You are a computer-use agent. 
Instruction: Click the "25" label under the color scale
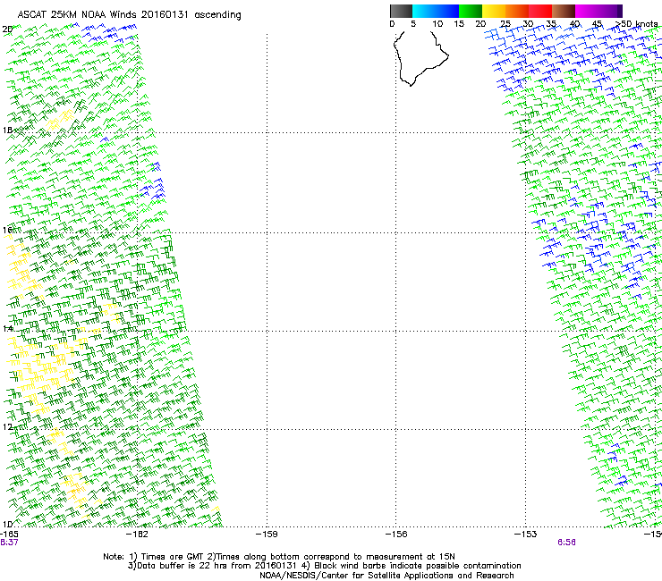505,24
